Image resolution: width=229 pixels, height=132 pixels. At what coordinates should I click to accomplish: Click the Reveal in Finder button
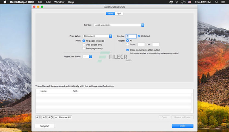(x=182, y=117)
